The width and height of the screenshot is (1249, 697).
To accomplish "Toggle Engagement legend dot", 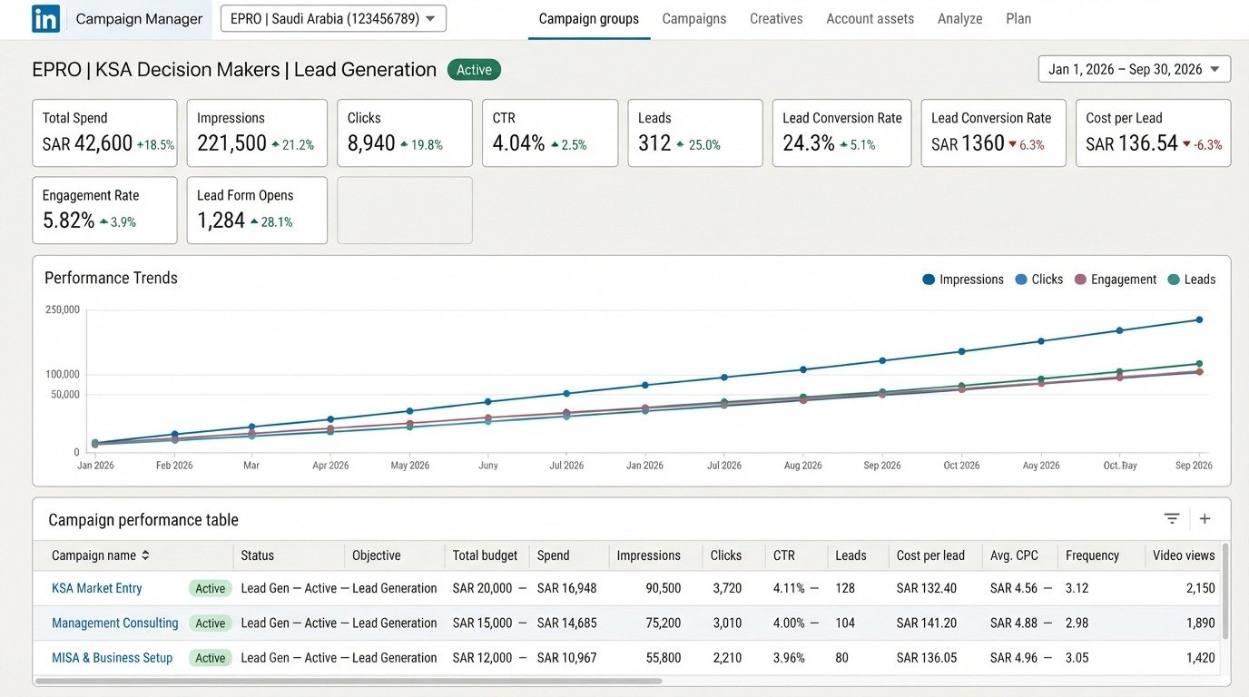I will [x=1080, y=280].
